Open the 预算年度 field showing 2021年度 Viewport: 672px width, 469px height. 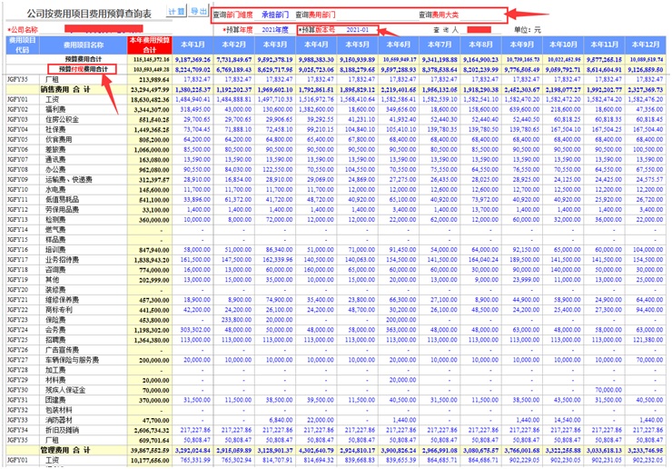[x=275, y=30]
